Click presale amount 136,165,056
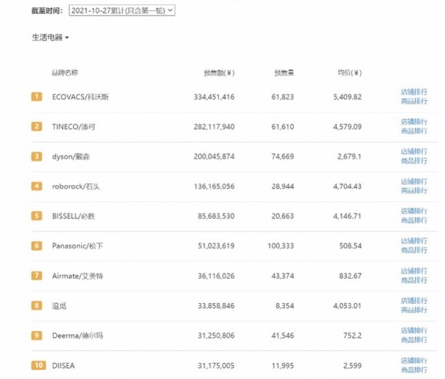 click(214, 186)
